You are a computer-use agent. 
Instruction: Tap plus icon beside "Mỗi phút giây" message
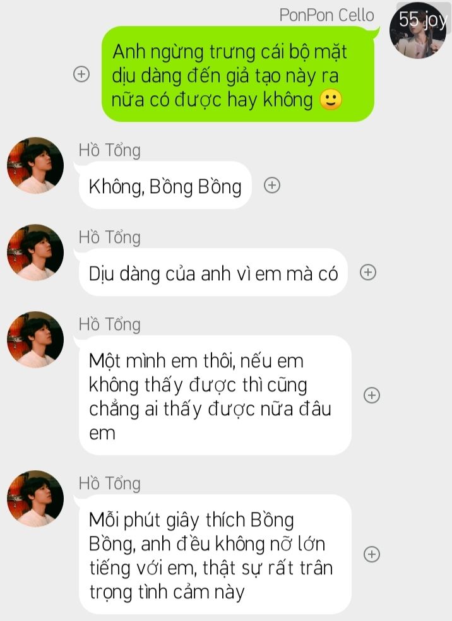pyautogui.click(x=372, y=554)
